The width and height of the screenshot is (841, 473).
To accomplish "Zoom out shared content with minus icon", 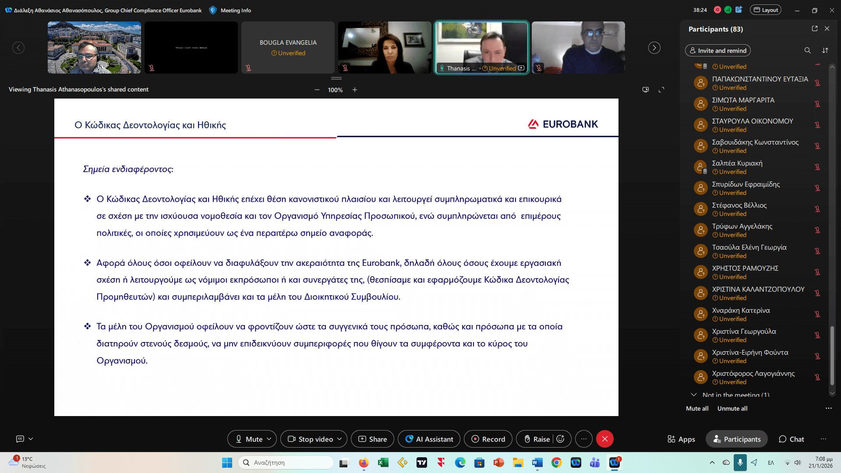I will pos(317,90).
